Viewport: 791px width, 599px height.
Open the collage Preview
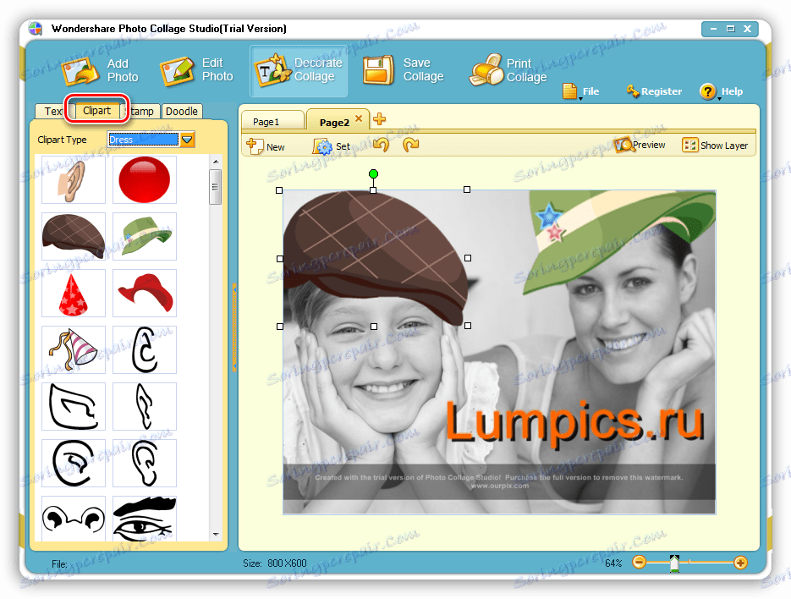(x=640, y=145)
